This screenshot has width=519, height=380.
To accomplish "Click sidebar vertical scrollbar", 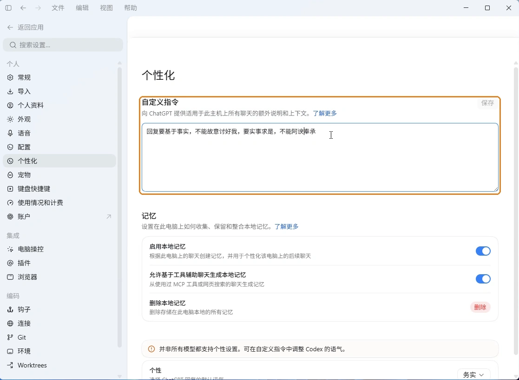I will [119, 207].
